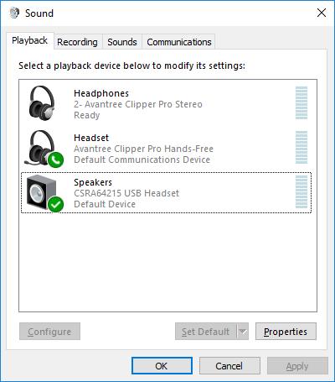Go to the Communications tab
The height and width of the screenshot is (382, 335).
pyautogui.click(x=179, y=42)
